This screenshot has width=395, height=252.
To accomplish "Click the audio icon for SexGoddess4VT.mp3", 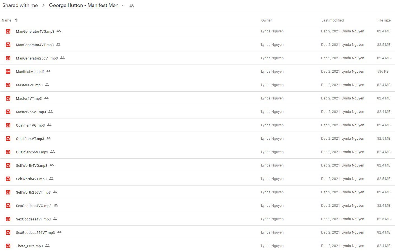I will (x=8, y=219).
